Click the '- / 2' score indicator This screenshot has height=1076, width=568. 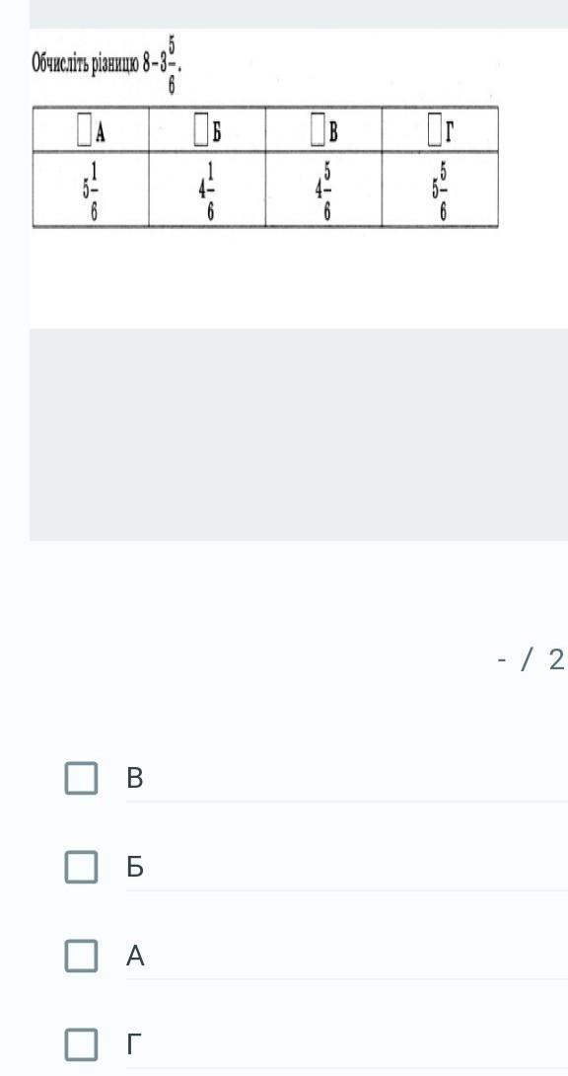pos(531,659)
